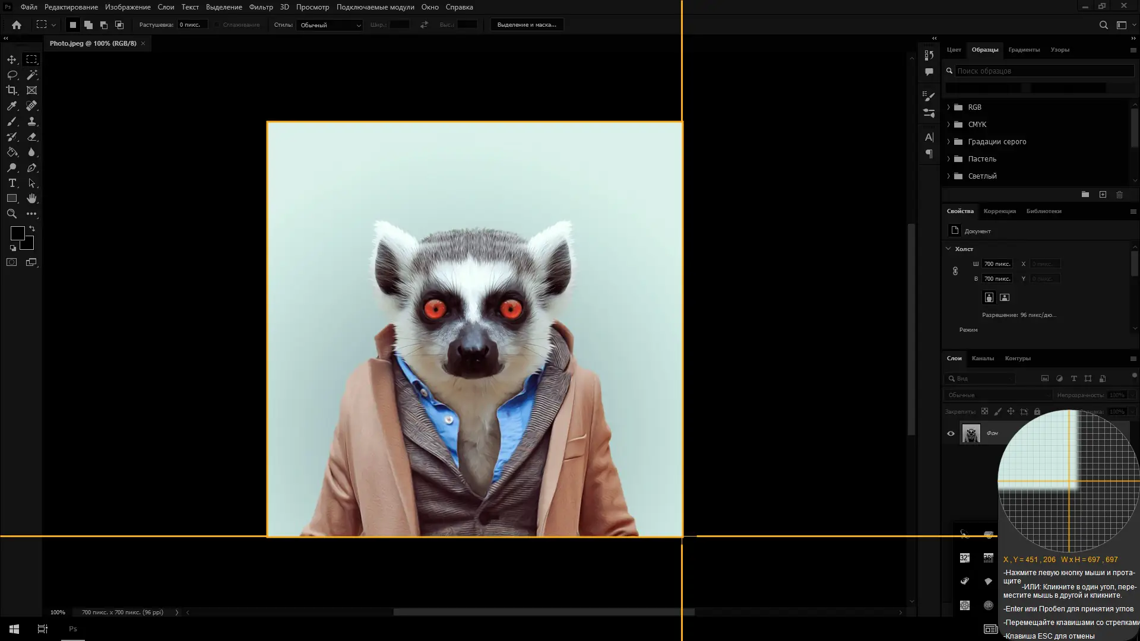Select the Move tool
This screenshot has width=1140, height=641.
(x=12, y=59)
